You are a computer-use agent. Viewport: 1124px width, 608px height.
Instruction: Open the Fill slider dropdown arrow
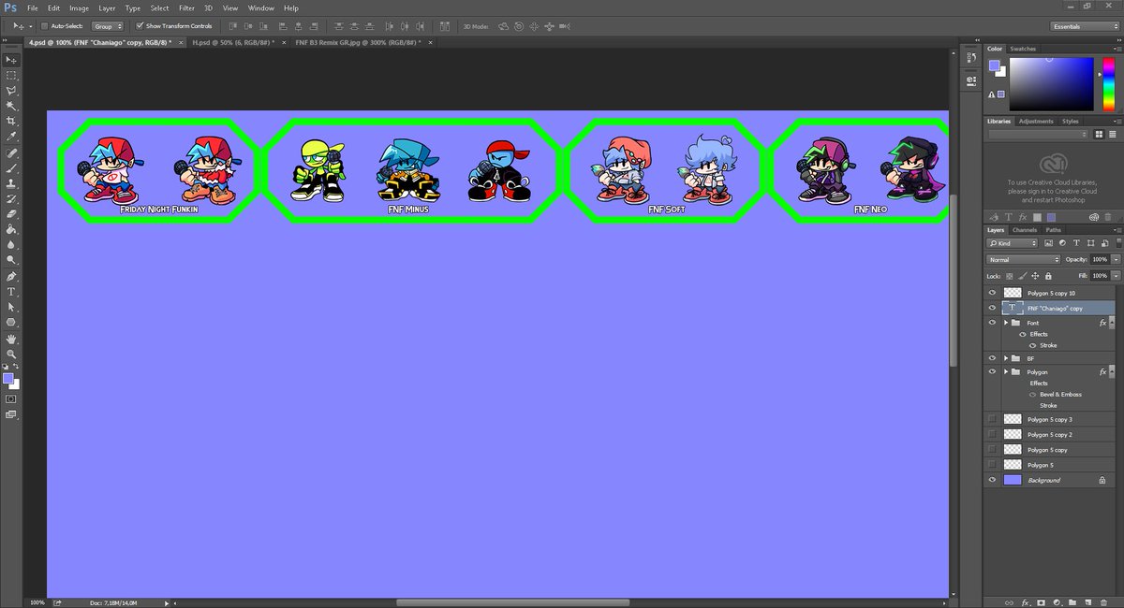(1116, 276)
